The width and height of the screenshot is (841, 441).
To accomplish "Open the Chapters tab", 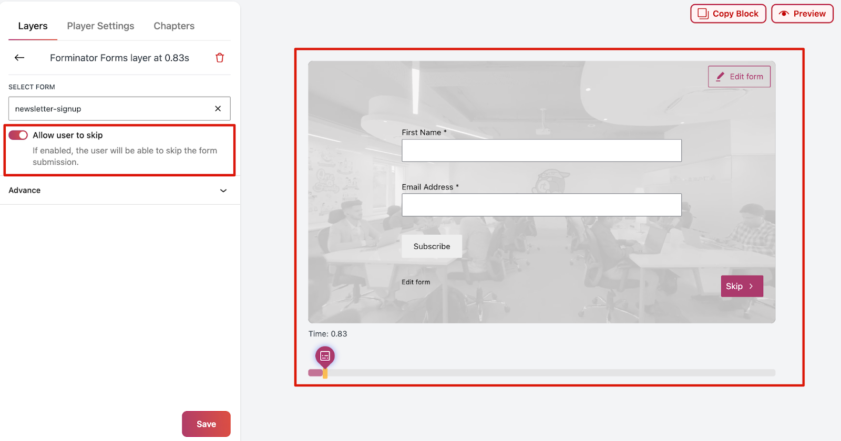I will [x=174, y=26].
